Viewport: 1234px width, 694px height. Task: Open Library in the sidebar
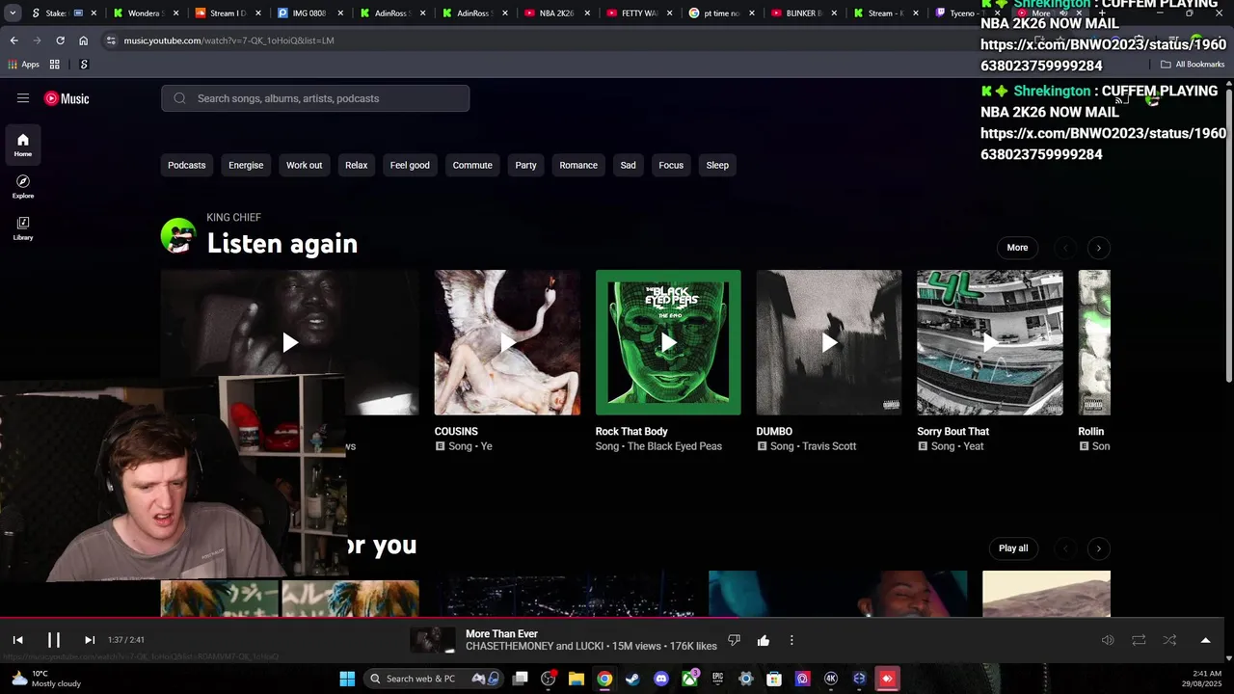pyautogui.click(x=23, y=228)
